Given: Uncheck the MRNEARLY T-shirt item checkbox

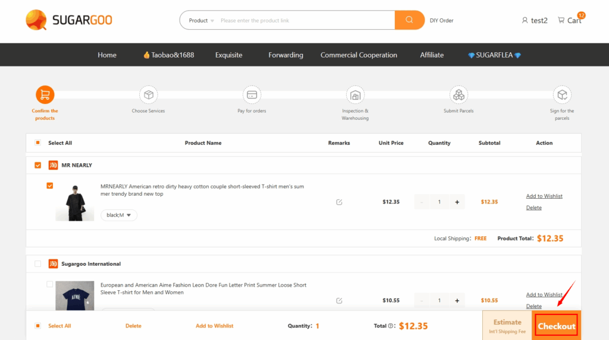Looking at the screenshot, I should click(50, 186).
